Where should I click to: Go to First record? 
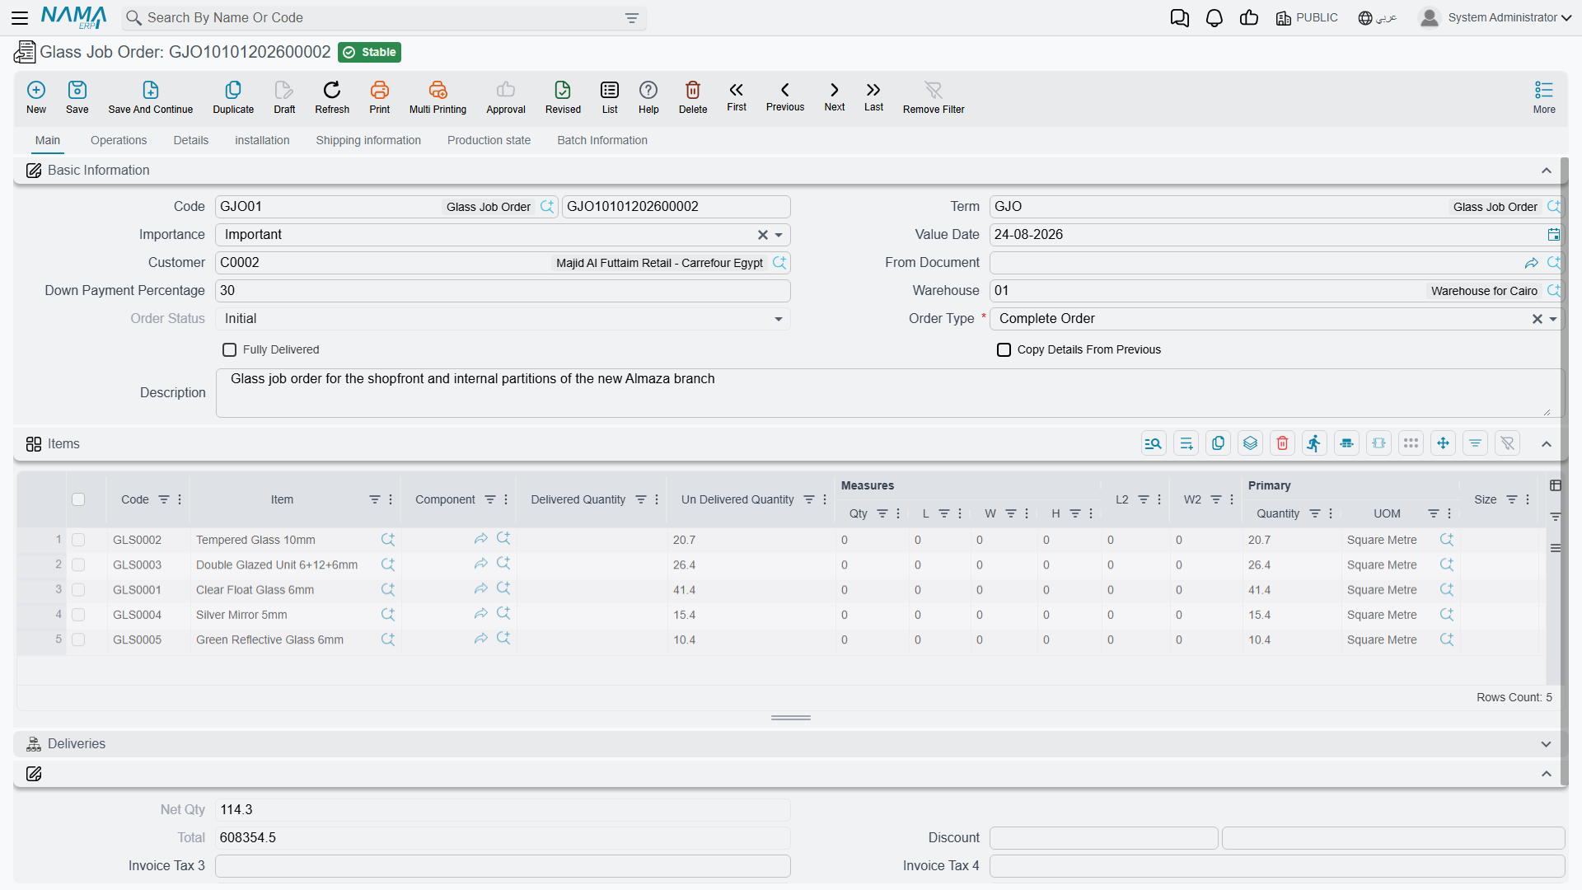pos(737,96)
